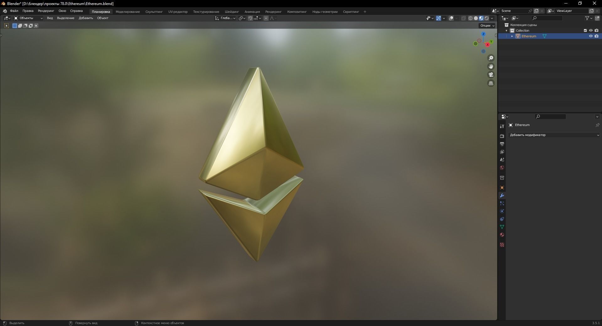
Task: Open the Texture properties checker tab
Action: 502,245
